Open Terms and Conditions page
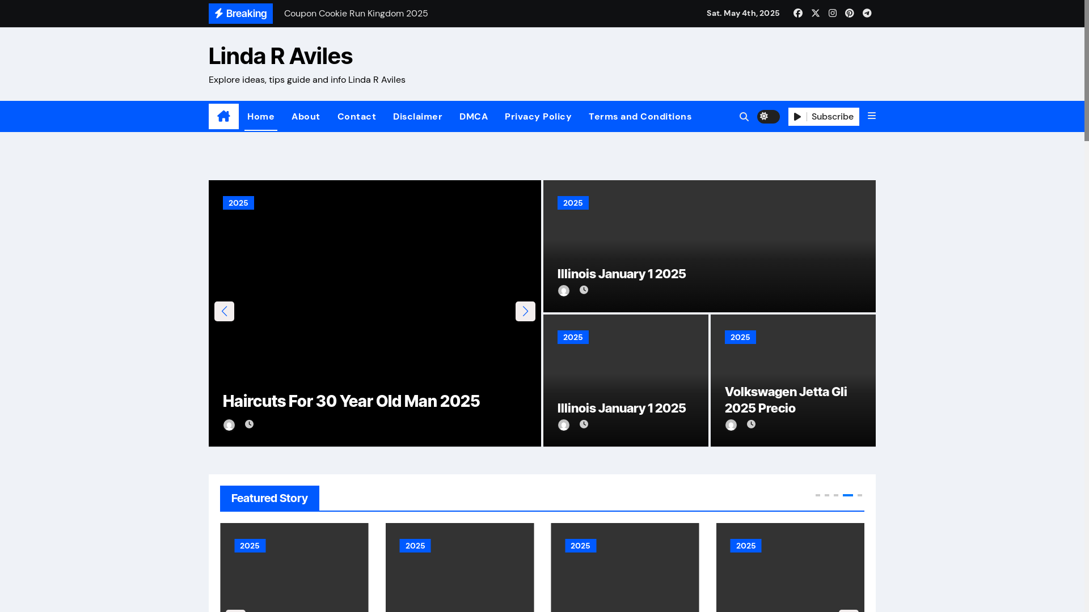1089x612 pixels. coord(640,117)
